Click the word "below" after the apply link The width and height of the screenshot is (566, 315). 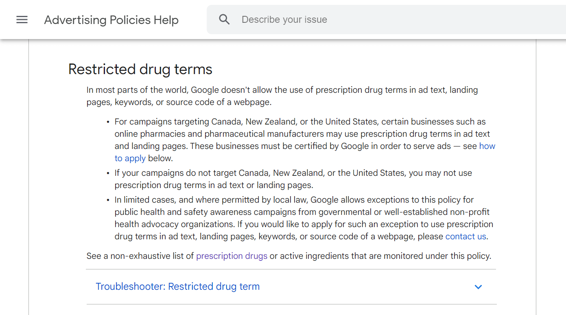click(x=160, y=158)
